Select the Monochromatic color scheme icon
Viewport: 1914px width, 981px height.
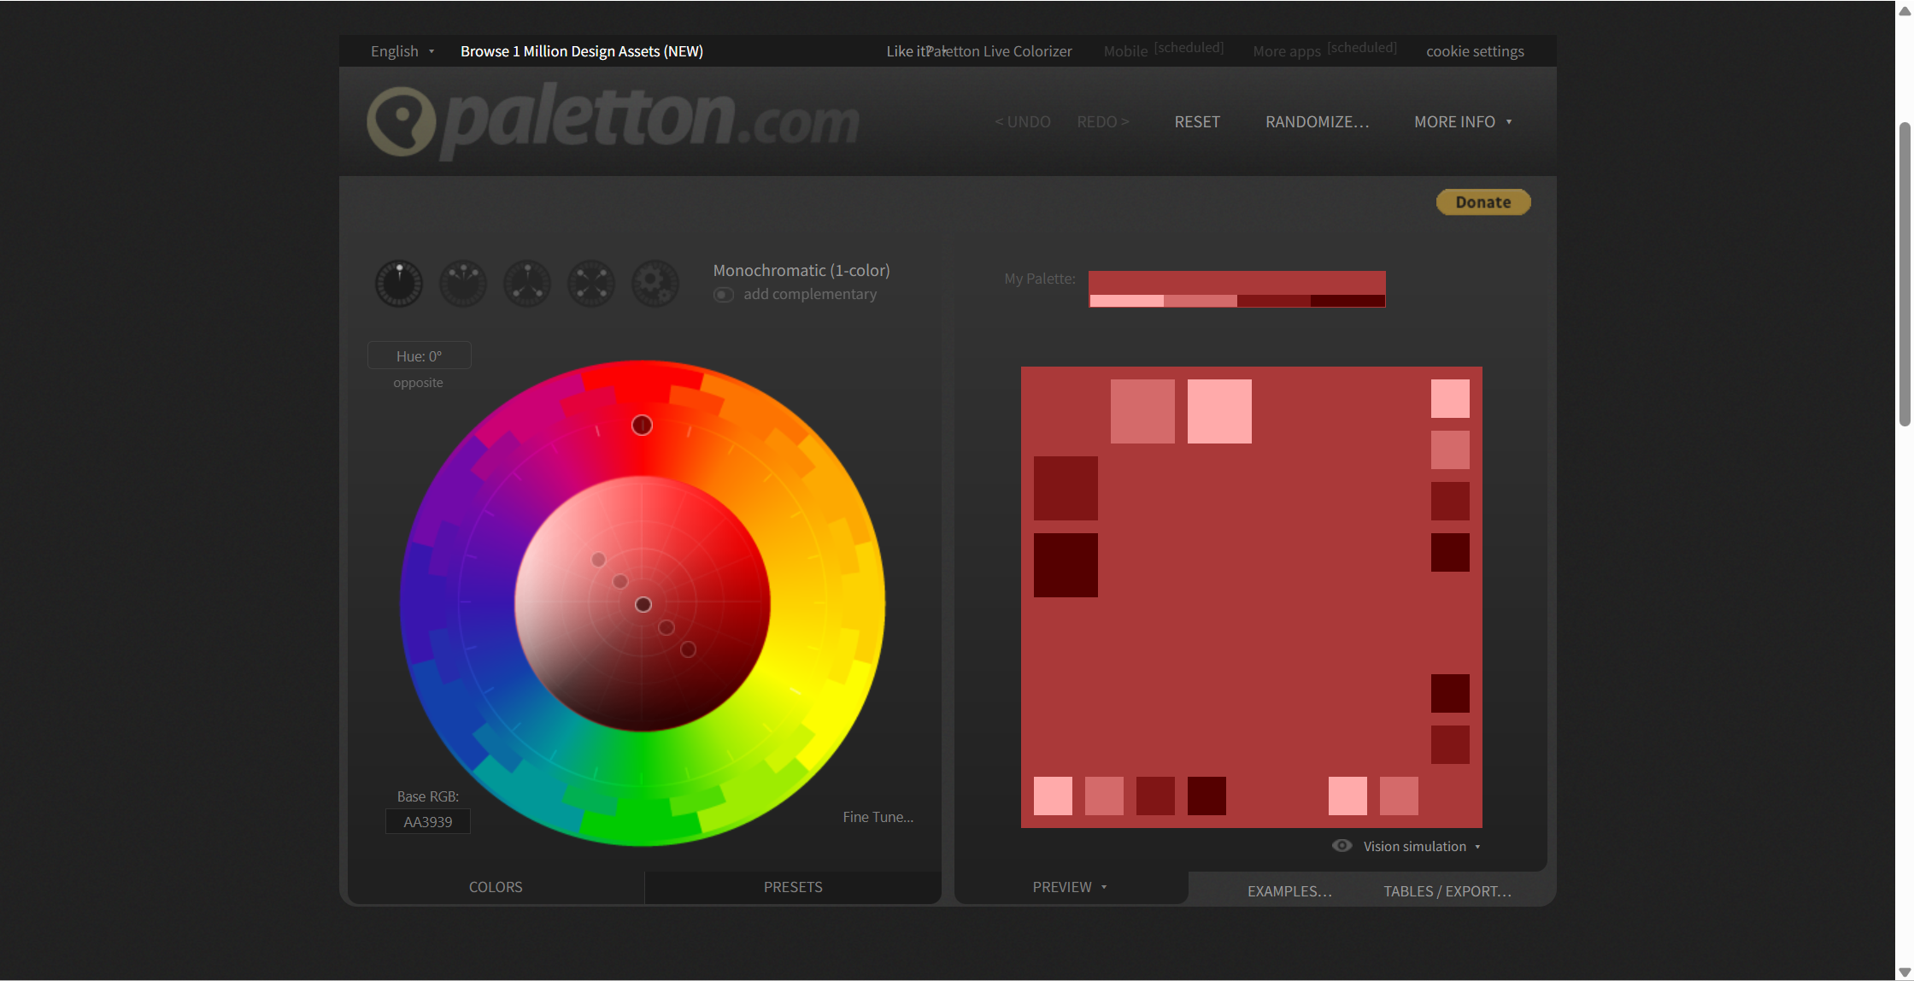click(x=399, y=284)
